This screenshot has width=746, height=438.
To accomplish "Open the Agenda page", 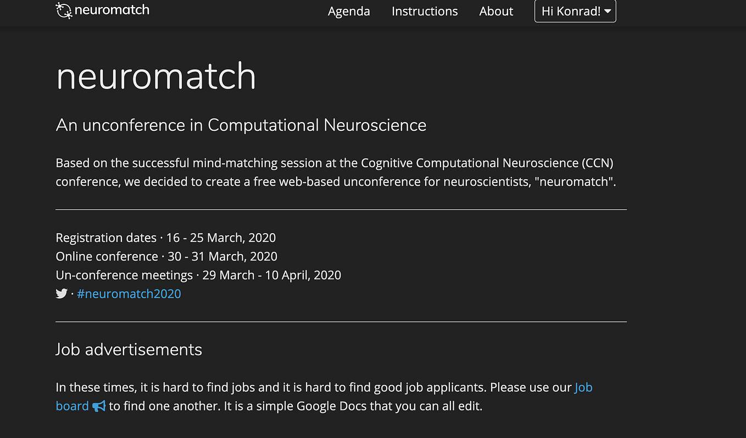I will pyautogui.click(x=349, y=11).
